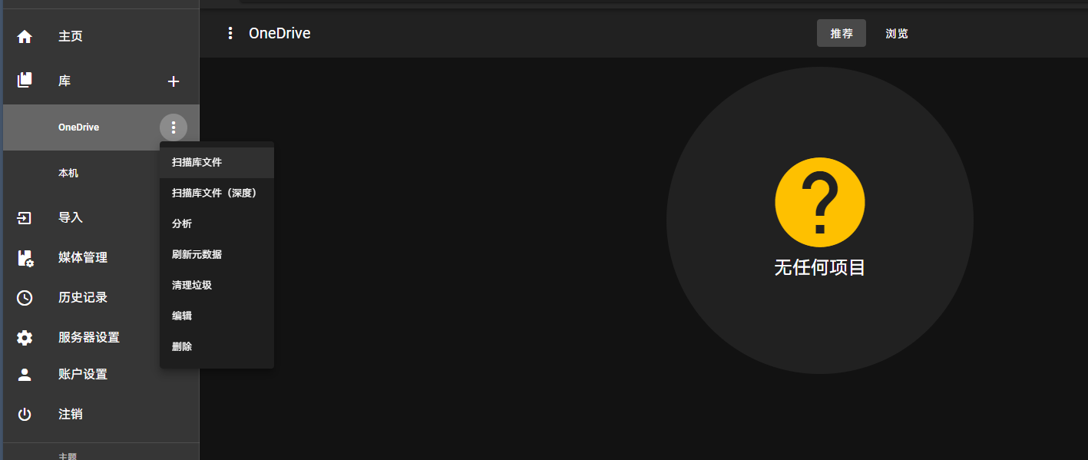Click the gear icon for 服务器设置
The image size is (1088, 460).
pos(25,337)
